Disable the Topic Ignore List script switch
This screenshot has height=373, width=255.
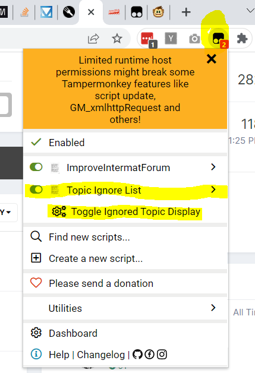(36, 189)
